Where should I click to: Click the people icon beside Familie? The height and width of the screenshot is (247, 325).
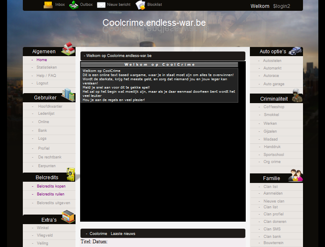[x=295, y=175]
